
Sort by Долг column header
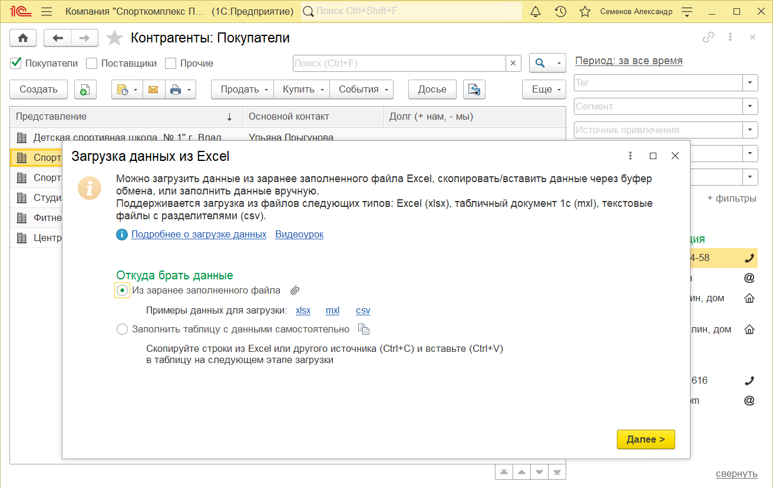(x=474, y=117)
